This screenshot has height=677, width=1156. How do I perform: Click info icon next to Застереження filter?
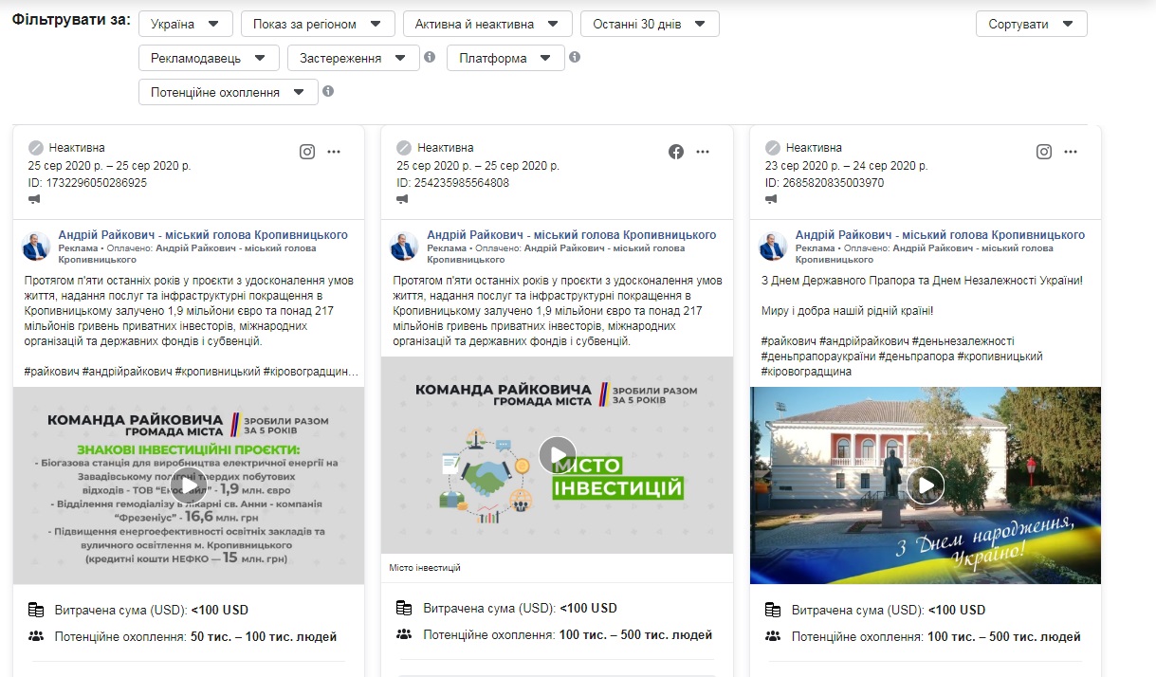430,58
